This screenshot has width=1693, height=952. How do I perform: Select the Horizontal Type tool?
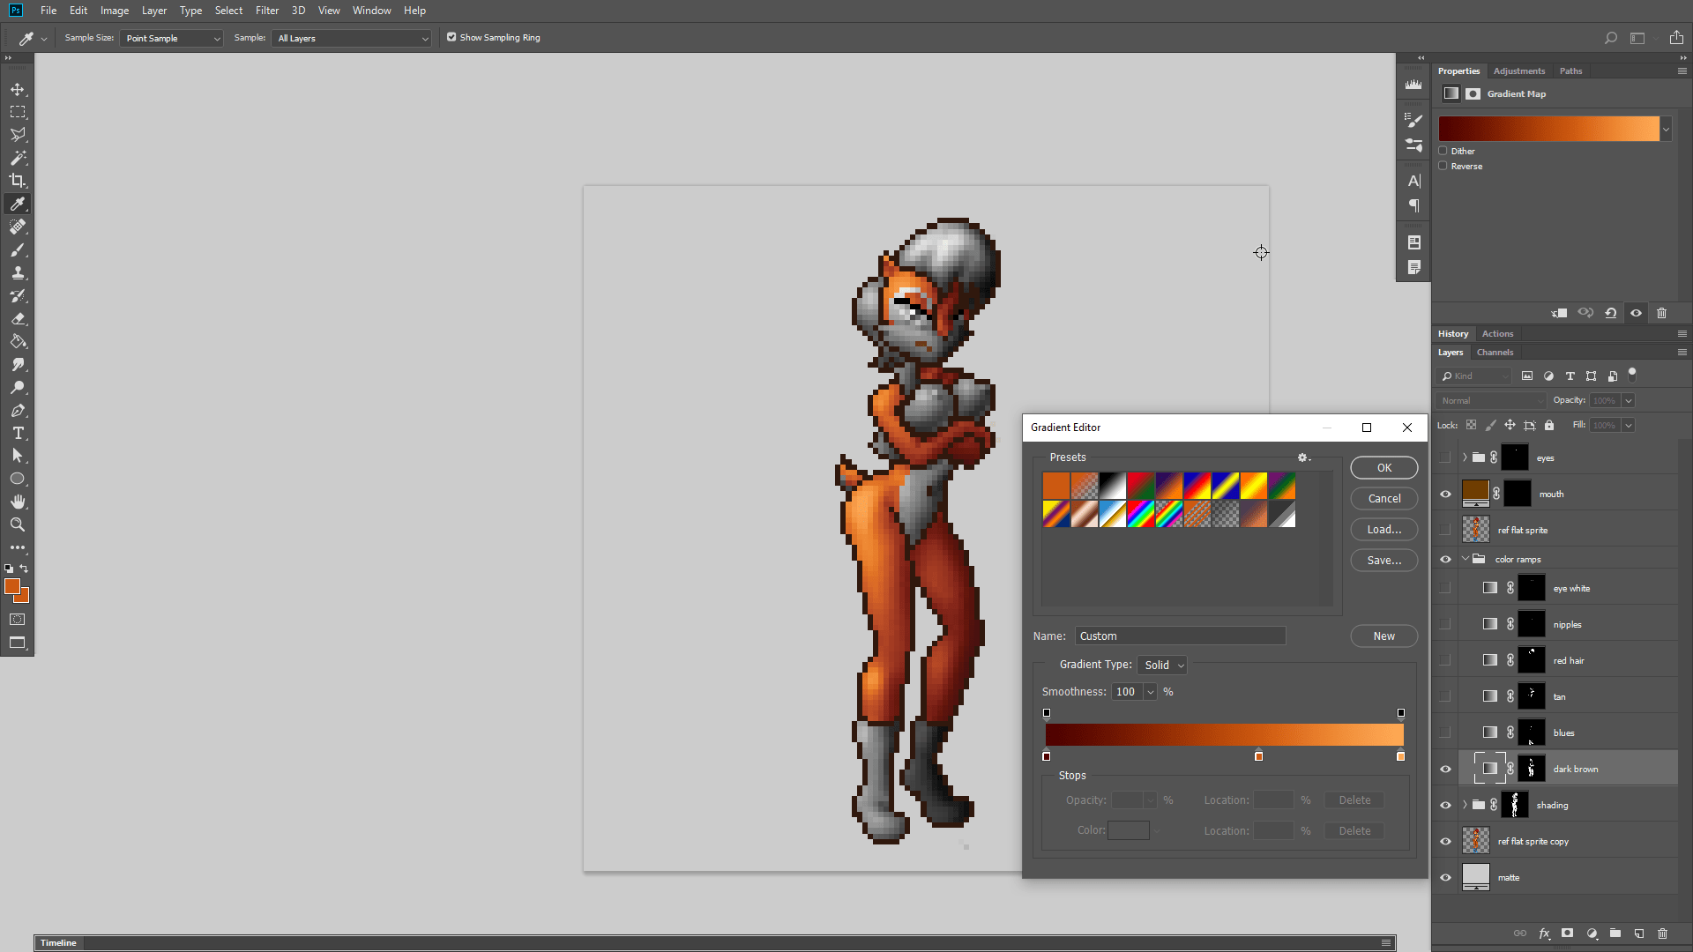(x=18, y=433)
